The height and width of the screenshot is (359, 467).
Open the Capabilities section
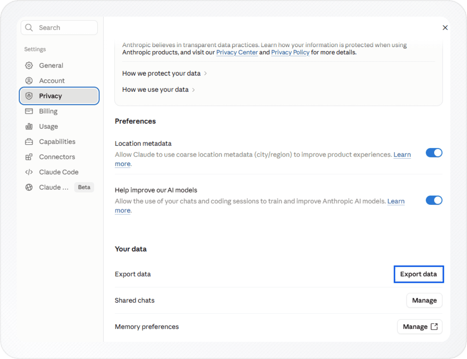point(59,142)
